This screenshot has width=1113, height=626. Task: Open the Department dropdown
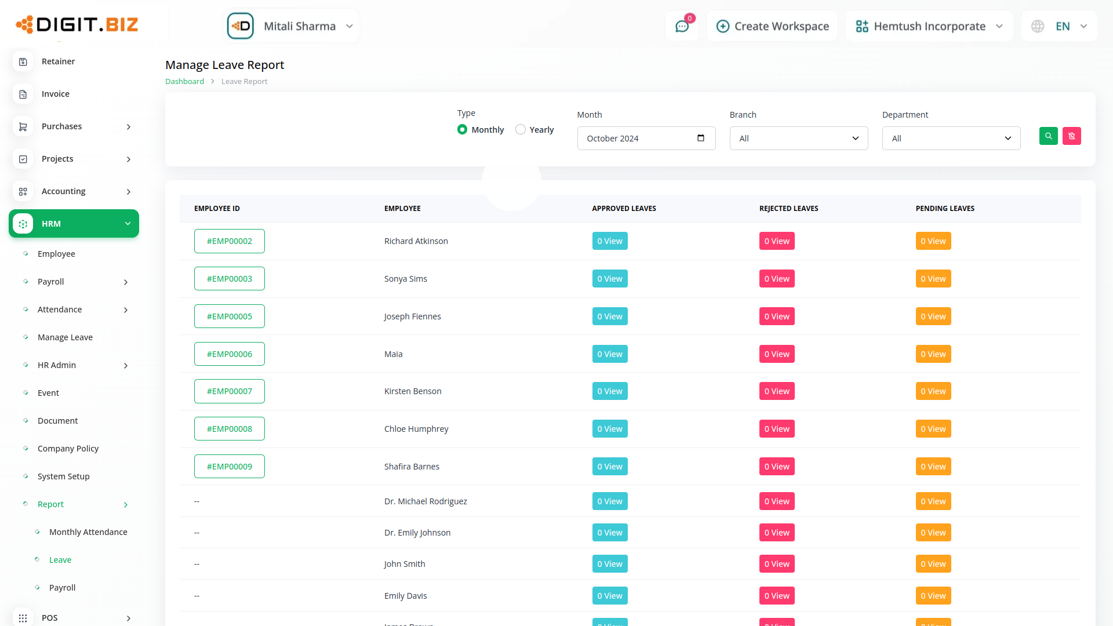[x=951, y=139]
